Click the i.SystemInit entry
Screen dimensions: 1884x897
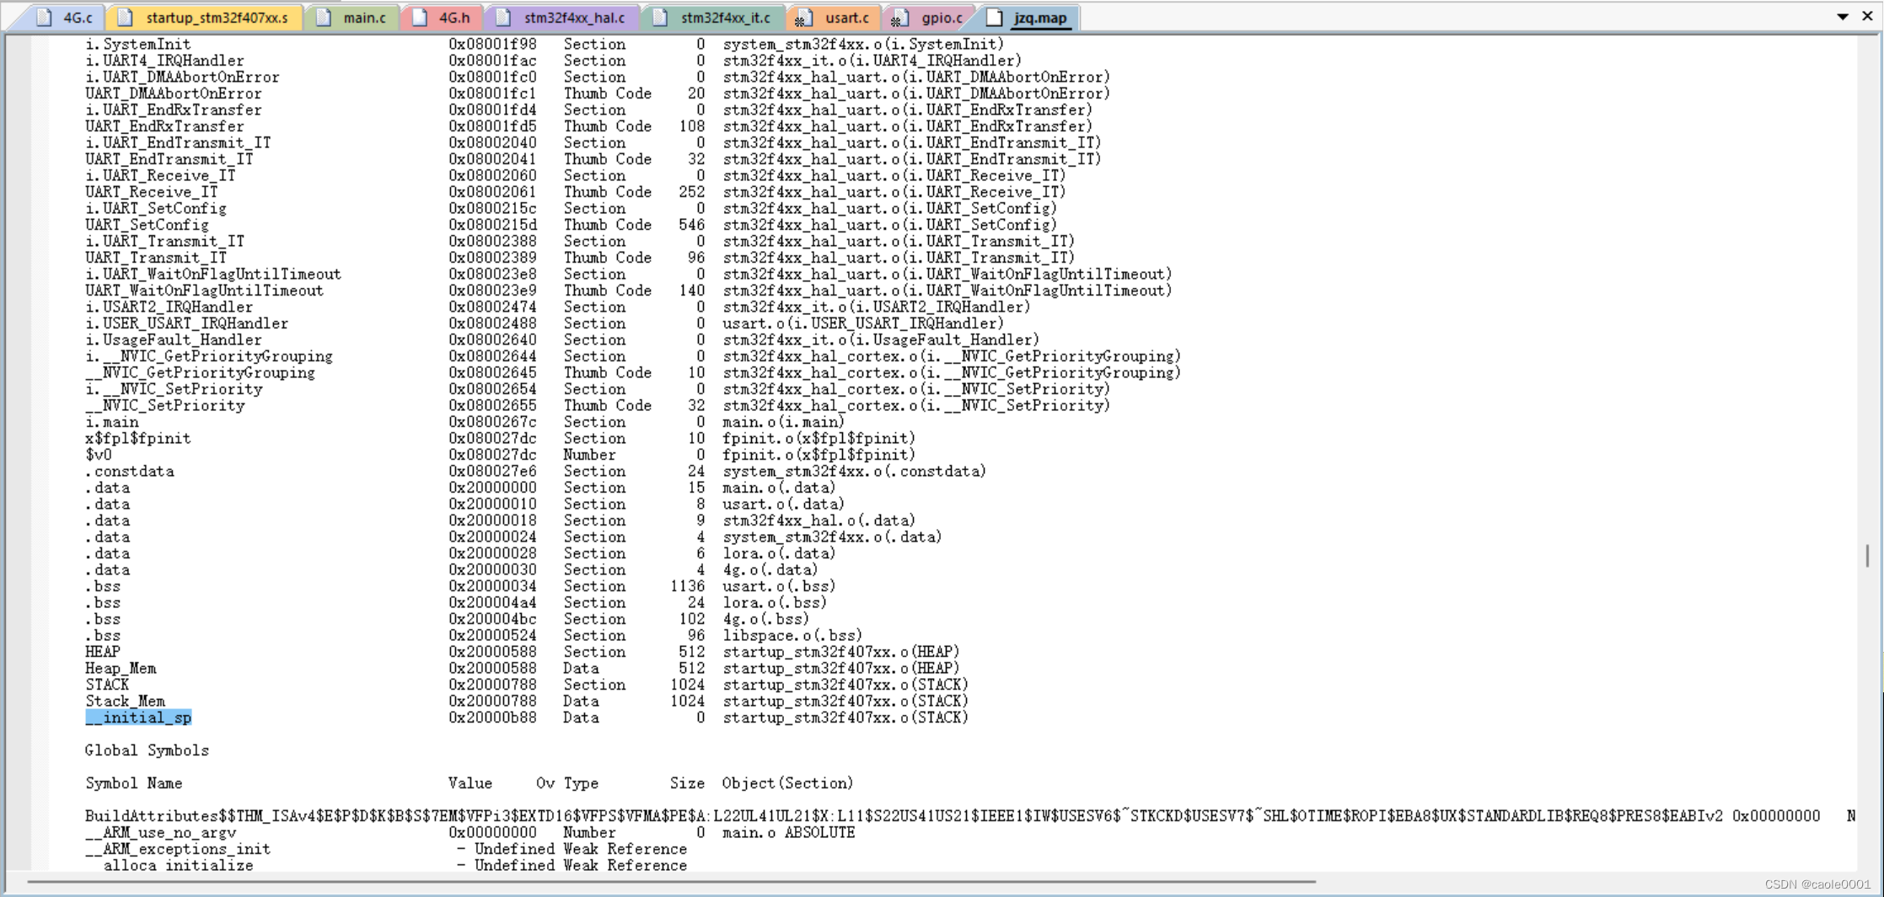pyautogui.click(x=138, y=45)
